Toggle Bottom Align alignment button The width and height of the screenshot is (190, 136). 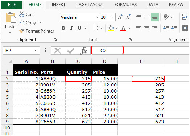(155, 17)
